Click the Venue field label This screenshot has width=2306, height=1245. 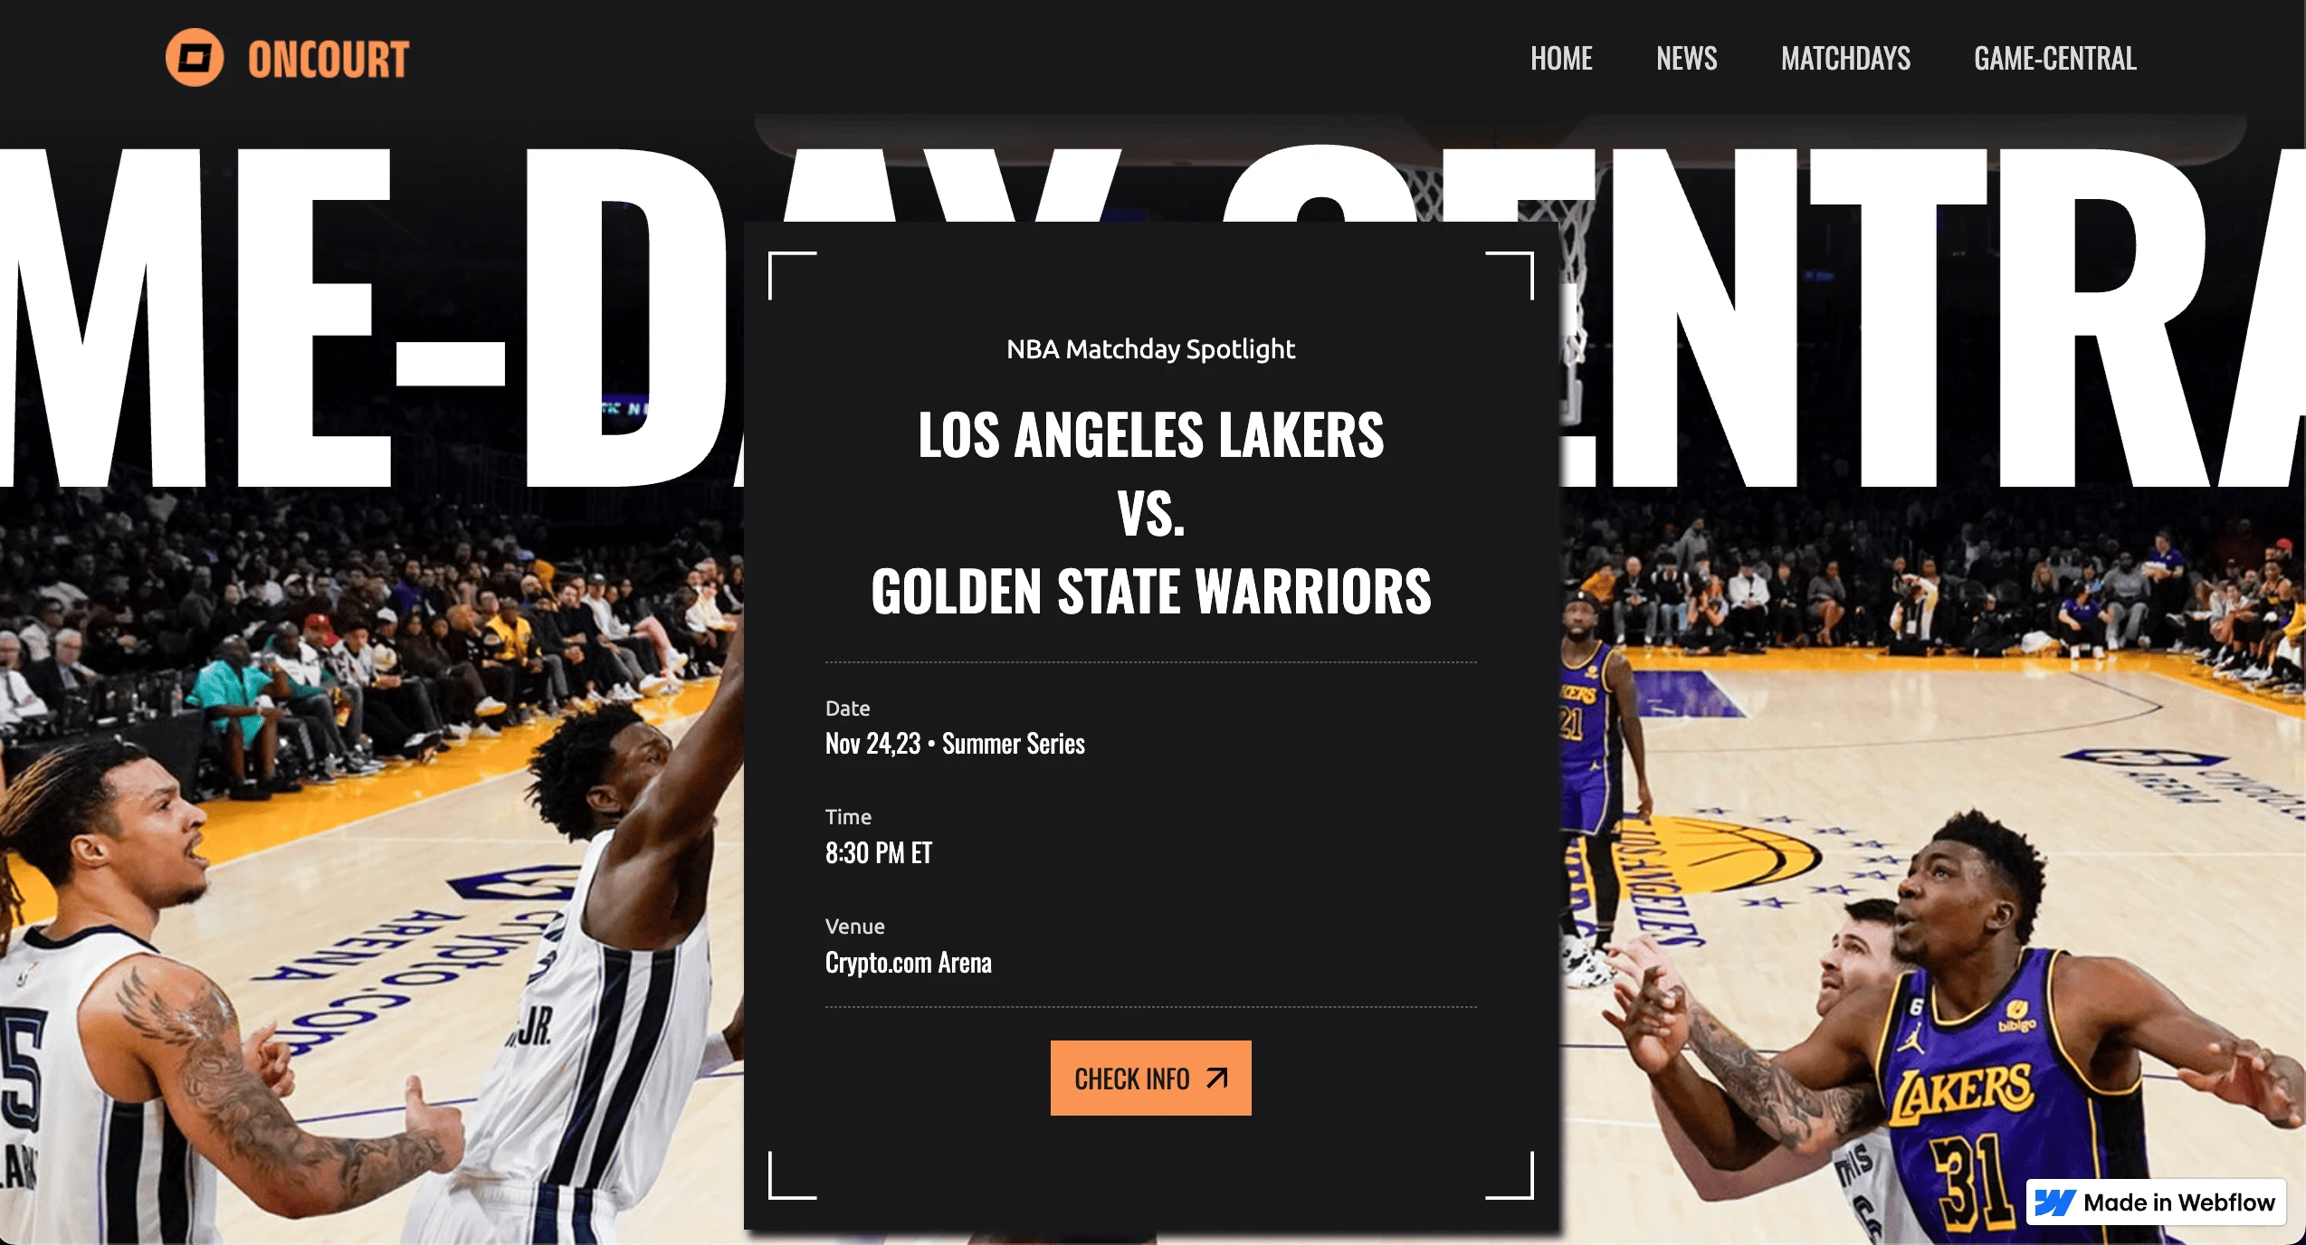click(x=855, y=927)
